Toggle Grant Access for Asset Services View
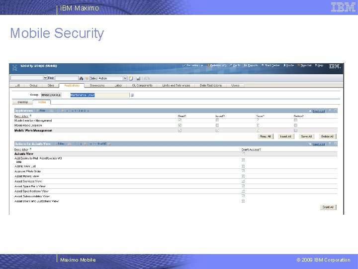 click(243, 181)
